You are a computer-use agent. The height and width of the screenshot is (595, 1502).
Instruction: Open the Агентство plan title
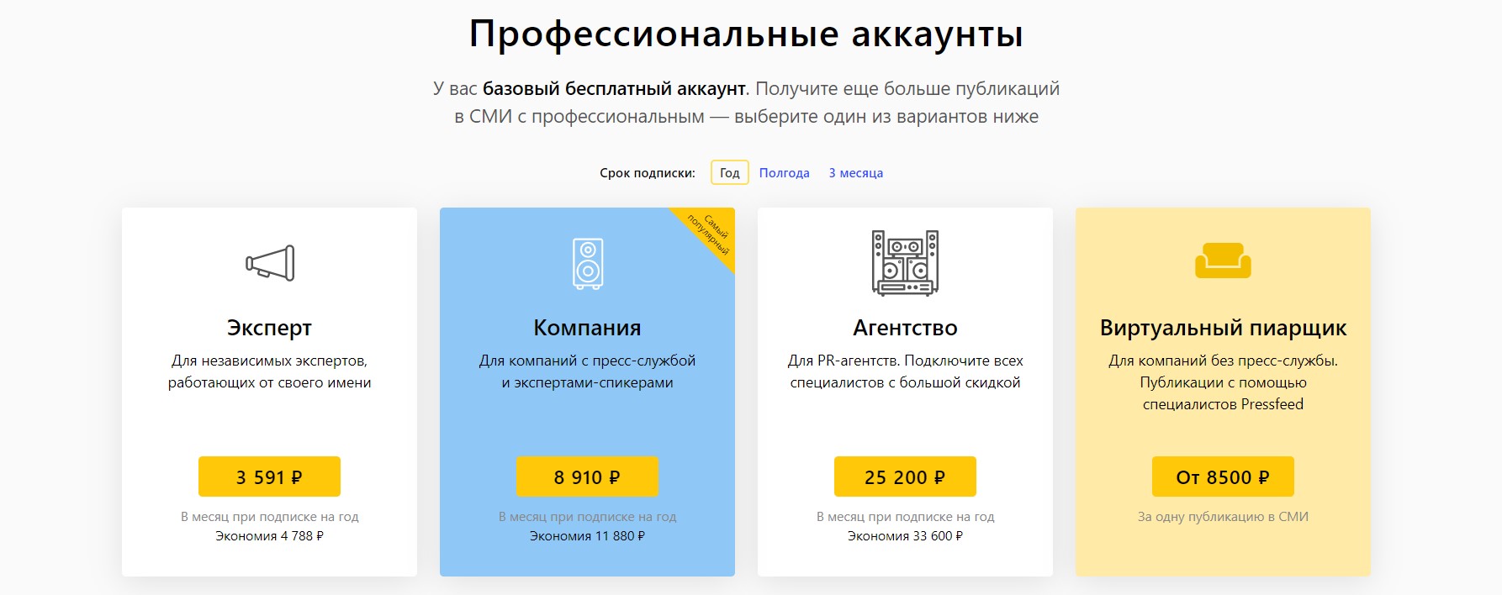pyautogui.click(x=905, y=328)
